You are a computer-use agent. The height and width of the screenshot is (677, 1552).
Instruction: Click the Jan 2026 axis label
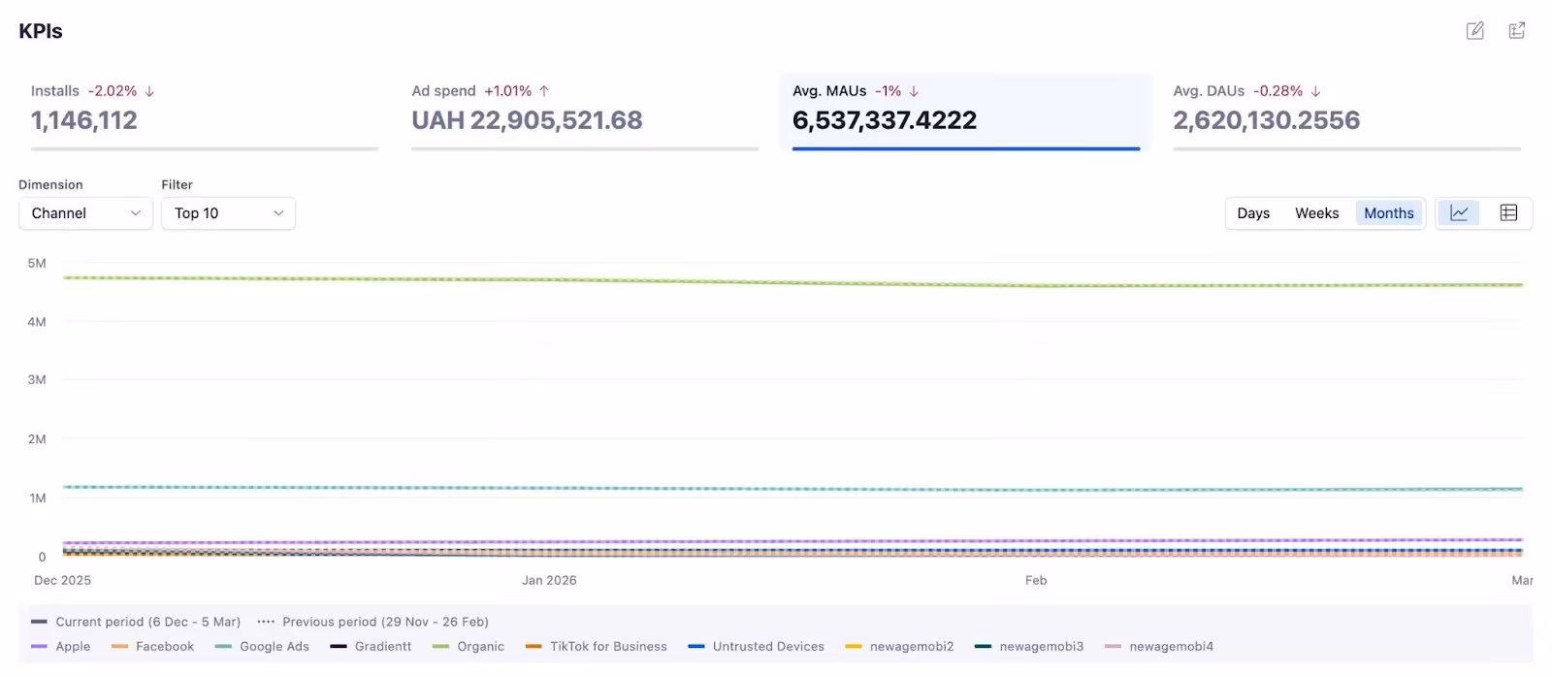tap(549, 580)
